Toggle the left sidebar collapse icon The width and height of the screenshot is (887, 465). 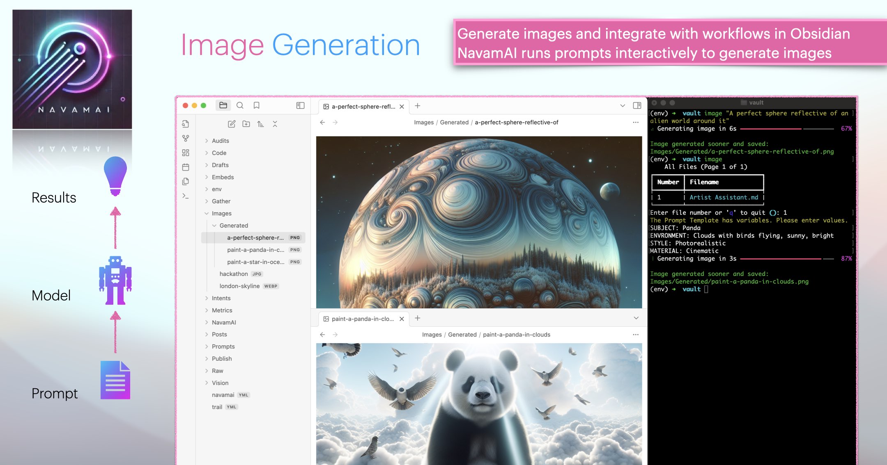tap(300, 105)
